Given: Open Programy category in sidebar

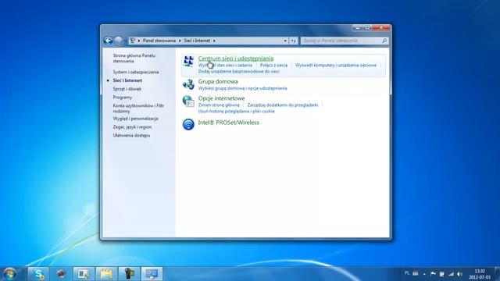Looking at the screenshot, I should point(123,97).
